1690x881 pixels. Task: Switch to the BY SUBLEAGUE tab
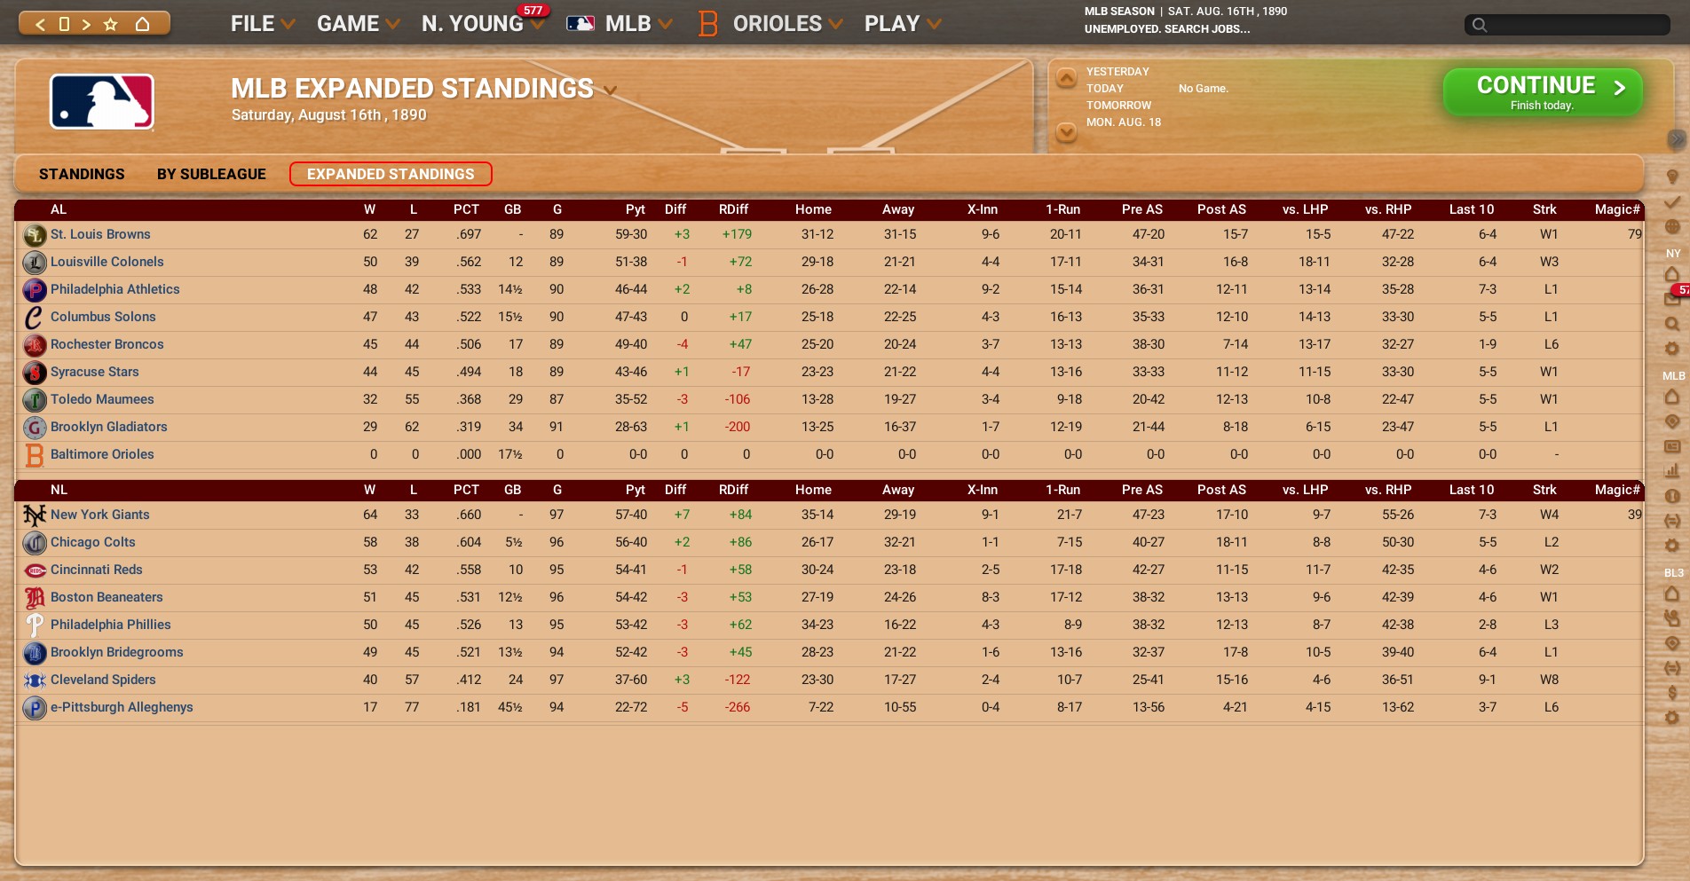(x=211, y=174)
